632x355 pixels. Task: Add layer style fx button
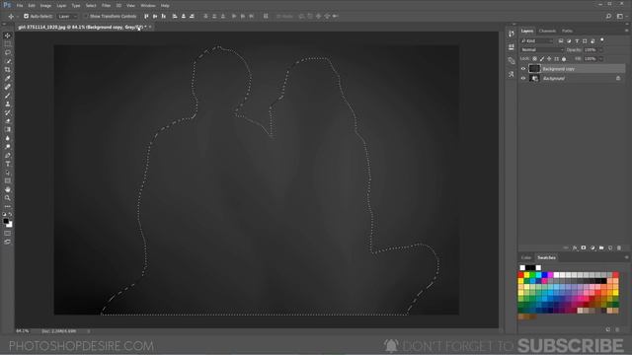575,248
